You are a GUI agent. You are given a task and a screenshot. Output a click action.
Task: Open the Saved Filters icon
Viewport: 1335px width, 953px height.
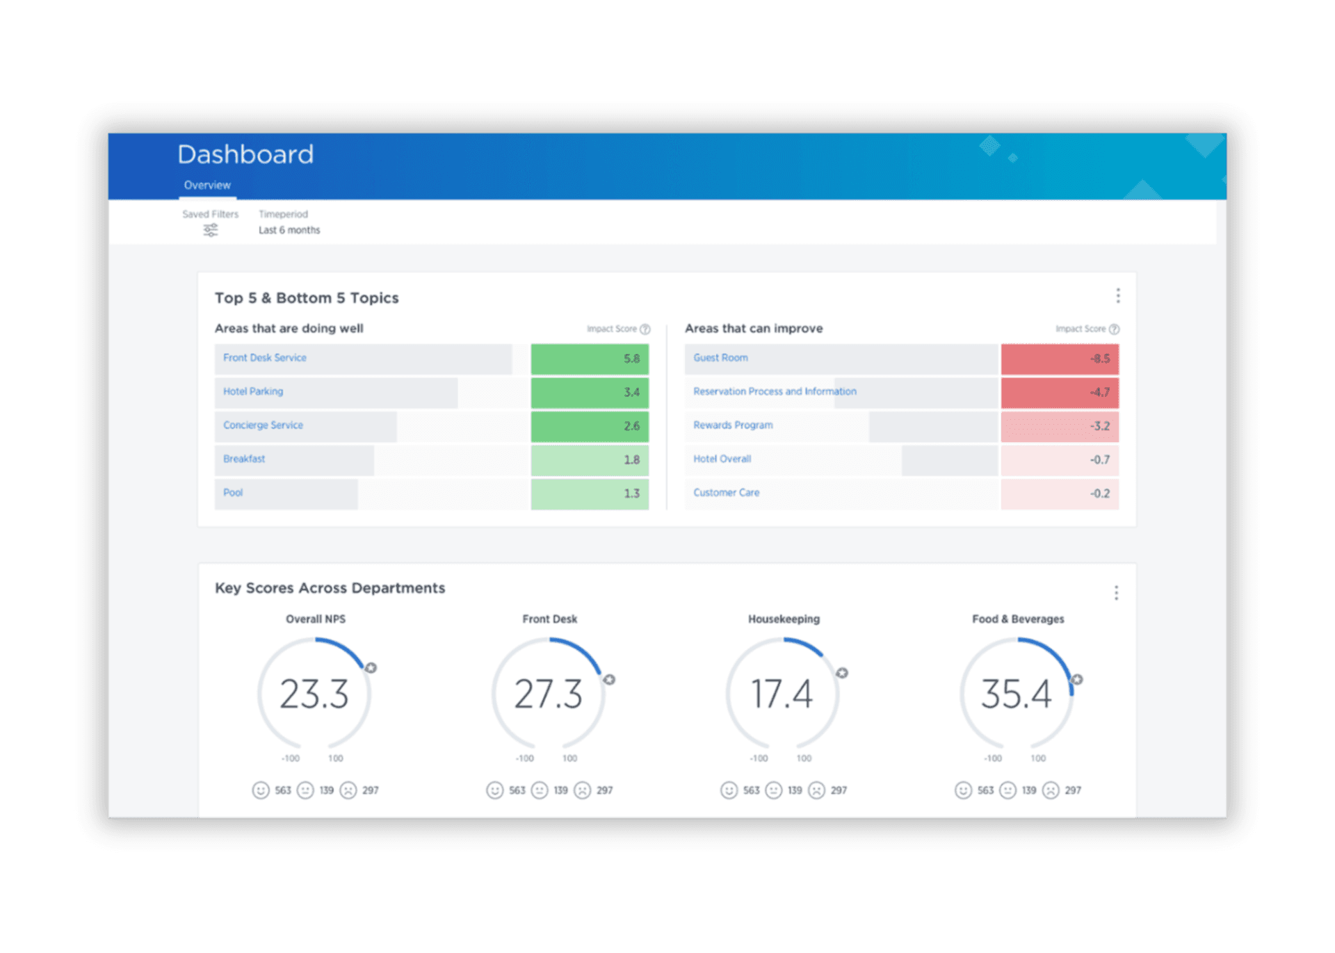pos(211,231)
